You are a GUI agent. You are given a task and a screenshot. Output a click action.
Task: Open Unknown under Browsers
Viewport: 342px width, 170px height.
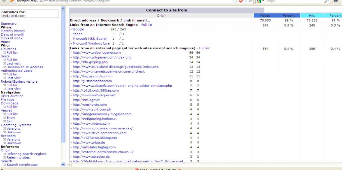[14, 143]
